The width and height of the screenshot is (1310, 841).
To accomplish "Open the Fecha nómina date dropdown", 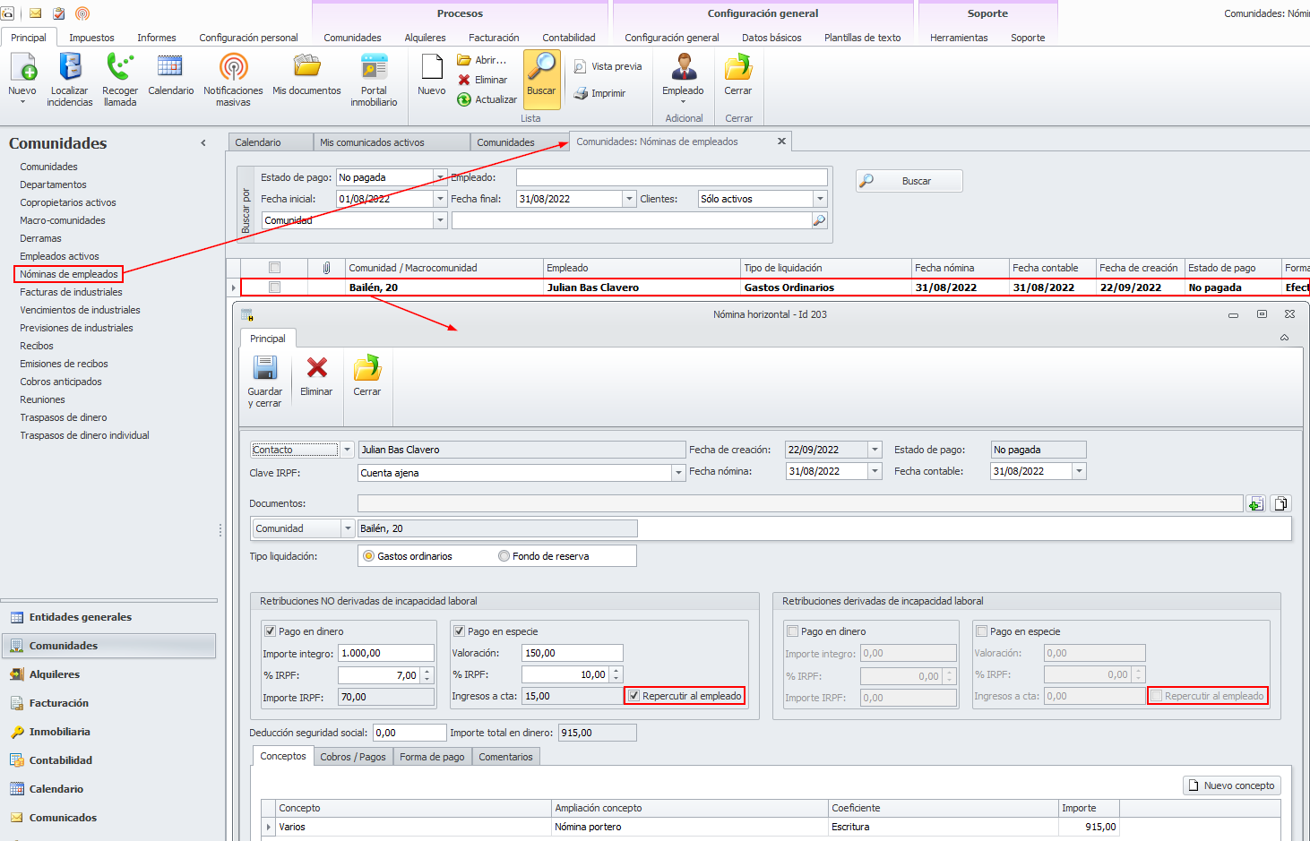I will (x=875, y=471).
